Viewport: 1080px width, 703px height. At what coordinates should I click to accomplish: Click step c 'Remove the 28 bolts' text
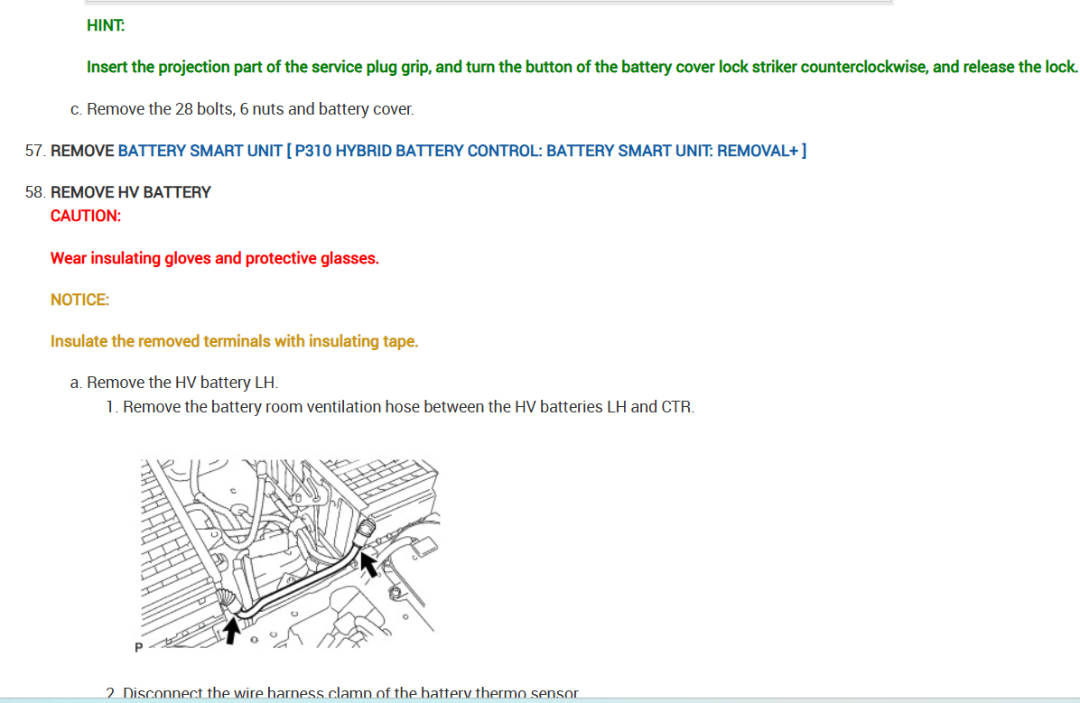point(250,109)
